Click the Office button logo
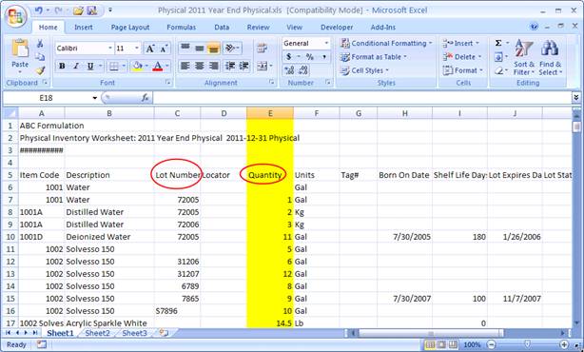 15,16
